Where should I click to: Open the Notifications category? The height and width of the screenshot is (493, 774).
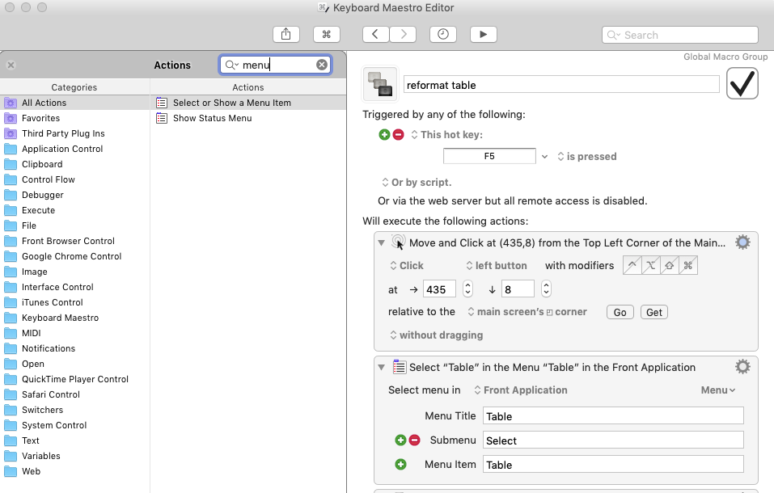[75, 348]
